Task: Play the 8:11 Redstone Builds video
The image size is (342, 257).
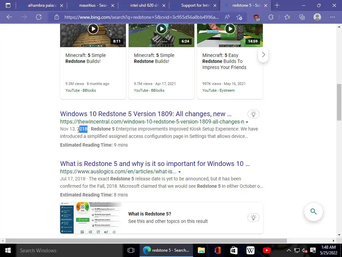Action: pos(93,29)
